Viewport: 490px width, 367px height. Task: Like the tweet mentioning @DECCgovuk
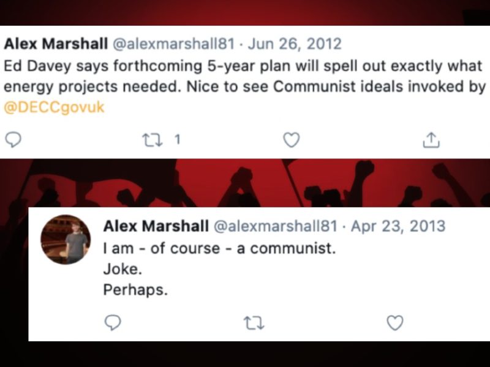pos(292,140)
